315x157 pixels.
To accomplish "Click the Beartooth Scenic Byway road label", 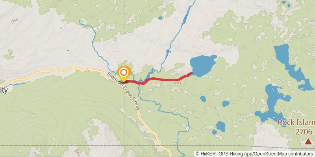I will coord(123,91).
